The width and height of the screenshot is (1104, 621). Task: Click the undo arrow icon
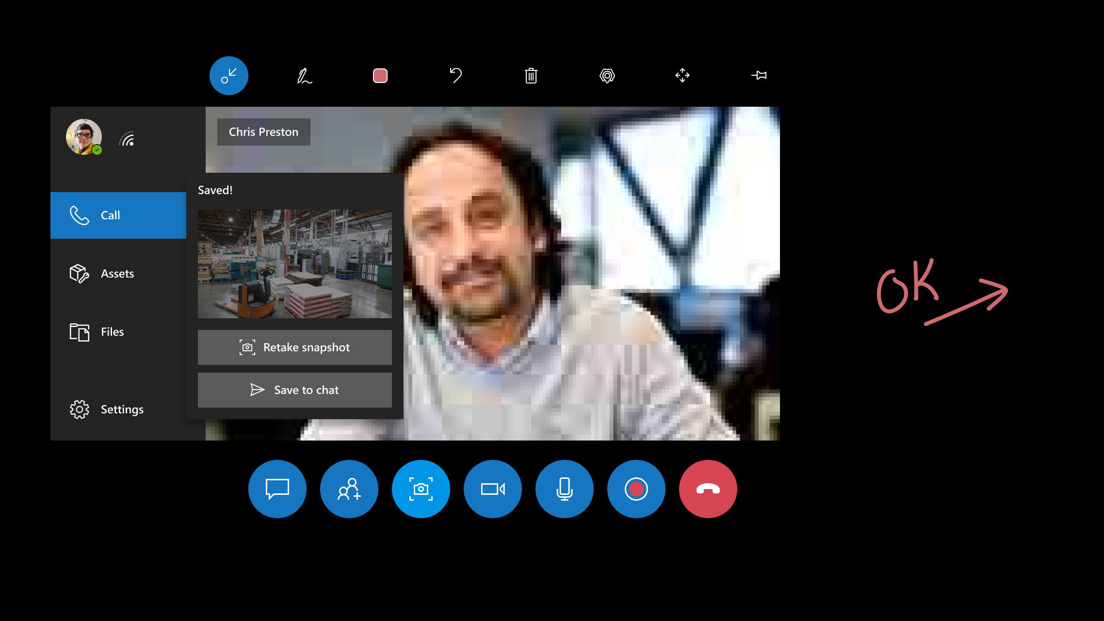(455, 75)
